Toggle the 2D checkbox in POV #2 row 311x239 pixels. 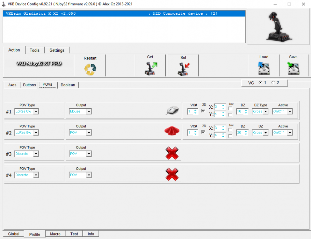(203, 132)
